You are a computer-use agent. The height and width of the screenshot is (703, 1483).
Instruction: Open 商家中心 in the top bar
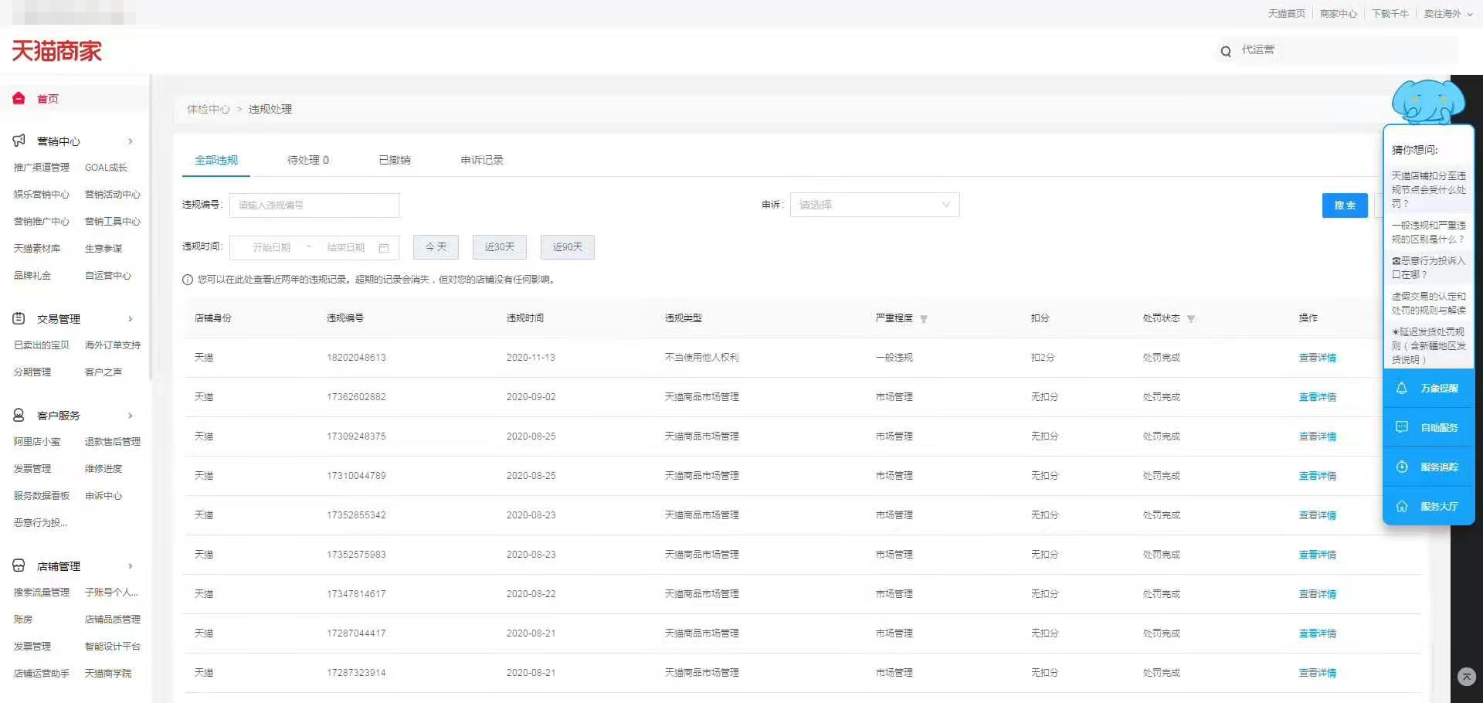(1338, 14)
